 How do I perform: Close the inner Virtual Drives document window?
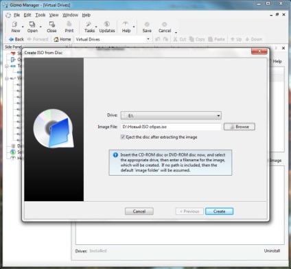coord(283,14)
